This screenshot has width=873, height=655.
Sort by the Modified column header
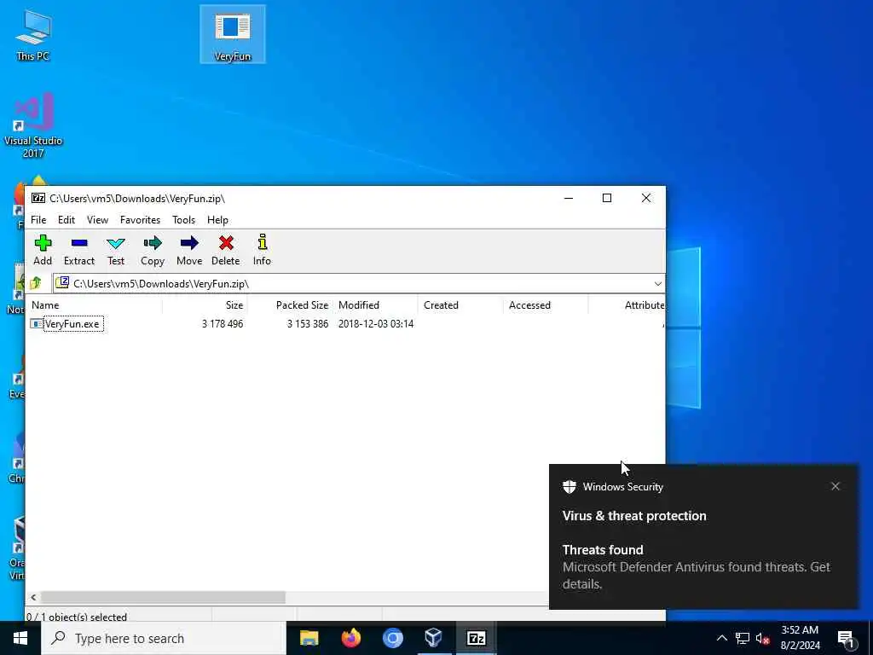pos(375,305)
